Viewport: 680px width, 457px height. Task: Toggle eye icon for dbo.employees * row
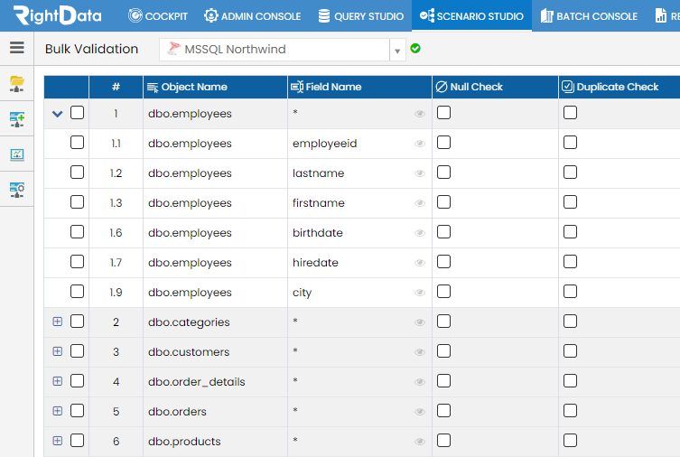click(x=419, y=114)
